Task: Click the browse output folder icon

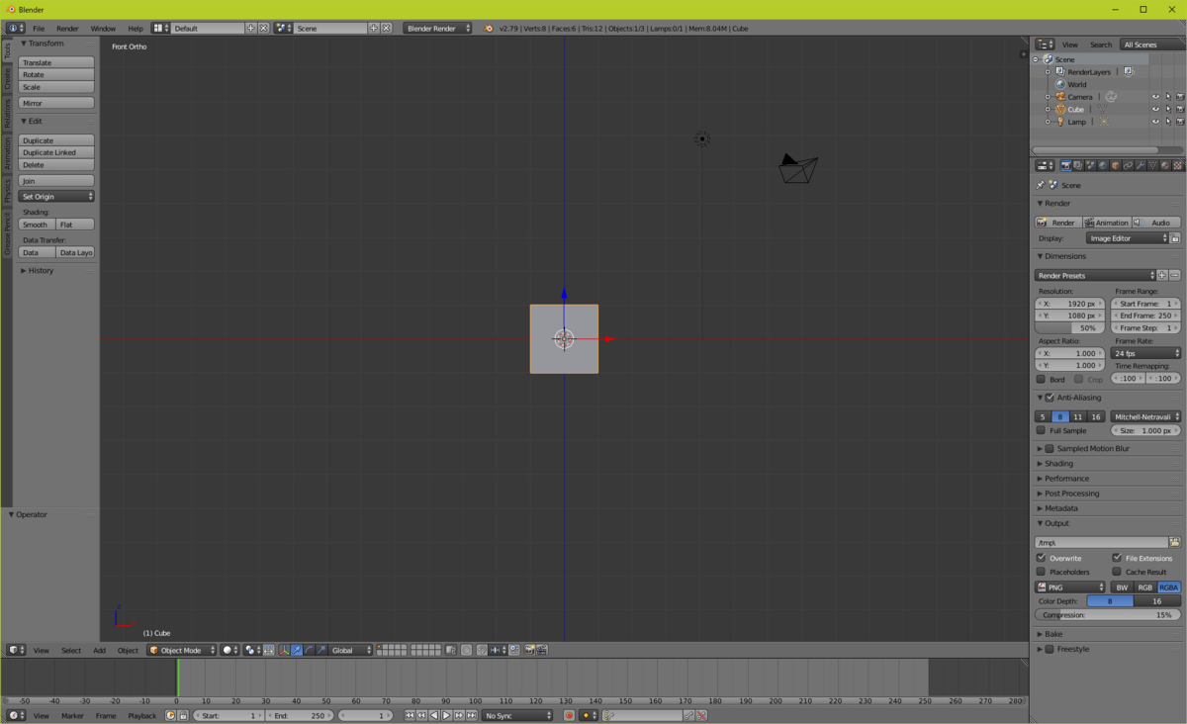Action: [x=1175, y=542]
